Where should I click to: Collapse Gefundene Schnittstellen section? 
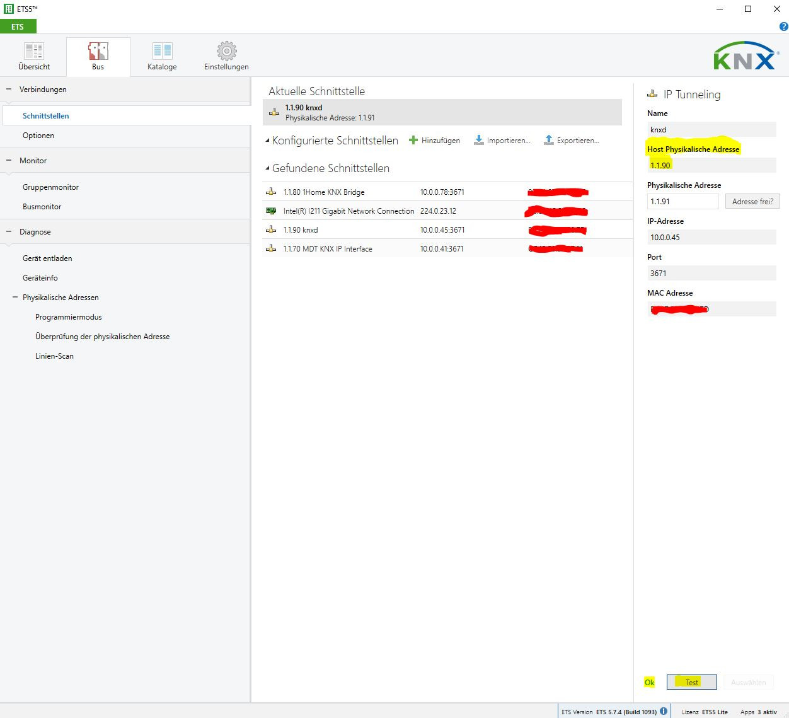click(267, 168)
